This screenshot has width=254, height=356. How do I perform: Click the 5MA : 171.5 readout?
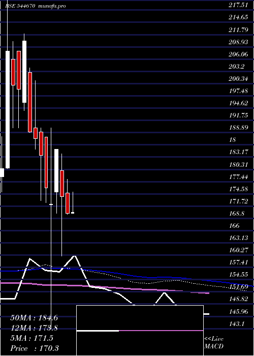pos(31,338)
